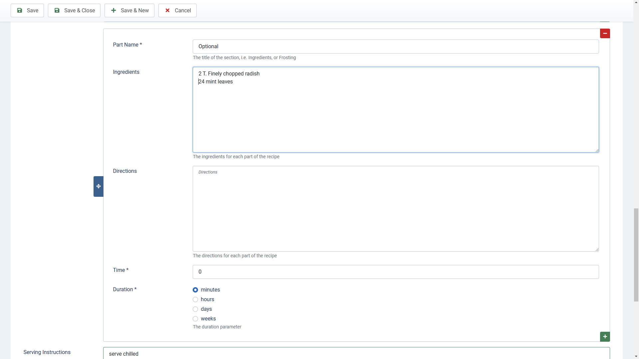Remove this part with red minus icon

(x=605, y=34)
